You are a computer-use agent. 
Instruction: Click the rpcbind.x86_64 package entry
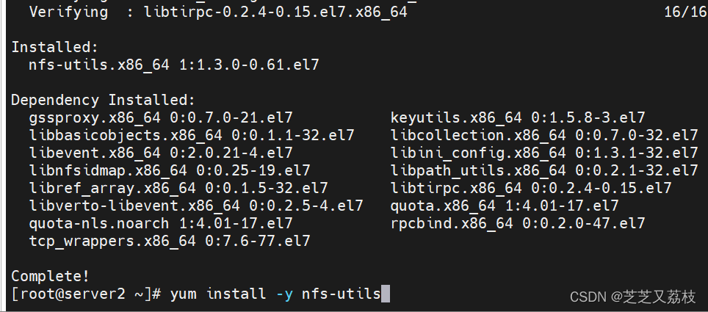[518, 223]
